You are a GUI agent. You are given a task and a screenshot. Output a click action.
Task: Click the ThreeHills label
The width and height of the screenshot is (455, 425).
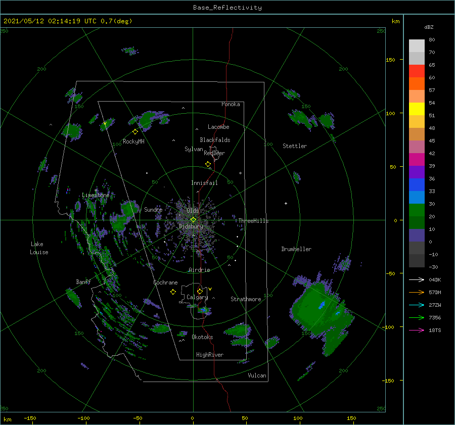pyautogui.click(x=254, y=221)
